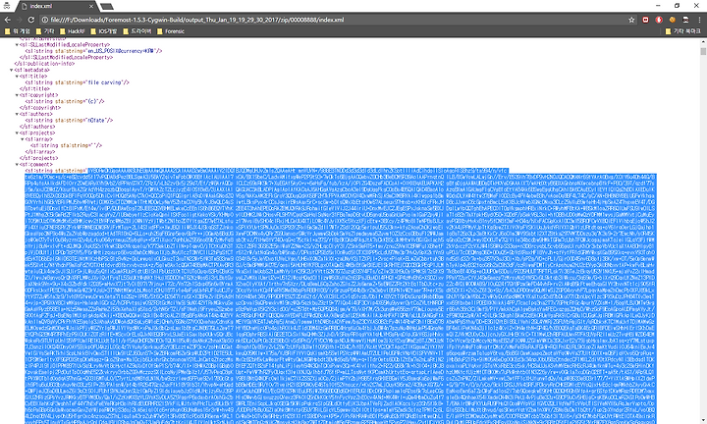The image size is (707, 424).
Task: Open the site info icon before the URL
Action: pos(45,20)
